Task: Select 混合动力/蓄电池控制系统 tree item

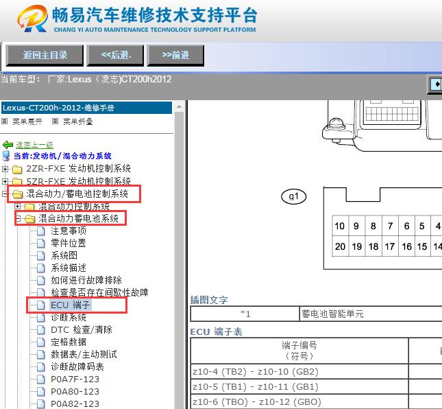Action: tap(77, 194)
